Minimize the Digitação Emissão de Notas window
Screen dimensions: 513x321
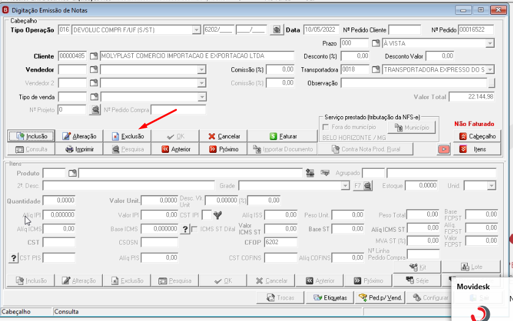463,10
